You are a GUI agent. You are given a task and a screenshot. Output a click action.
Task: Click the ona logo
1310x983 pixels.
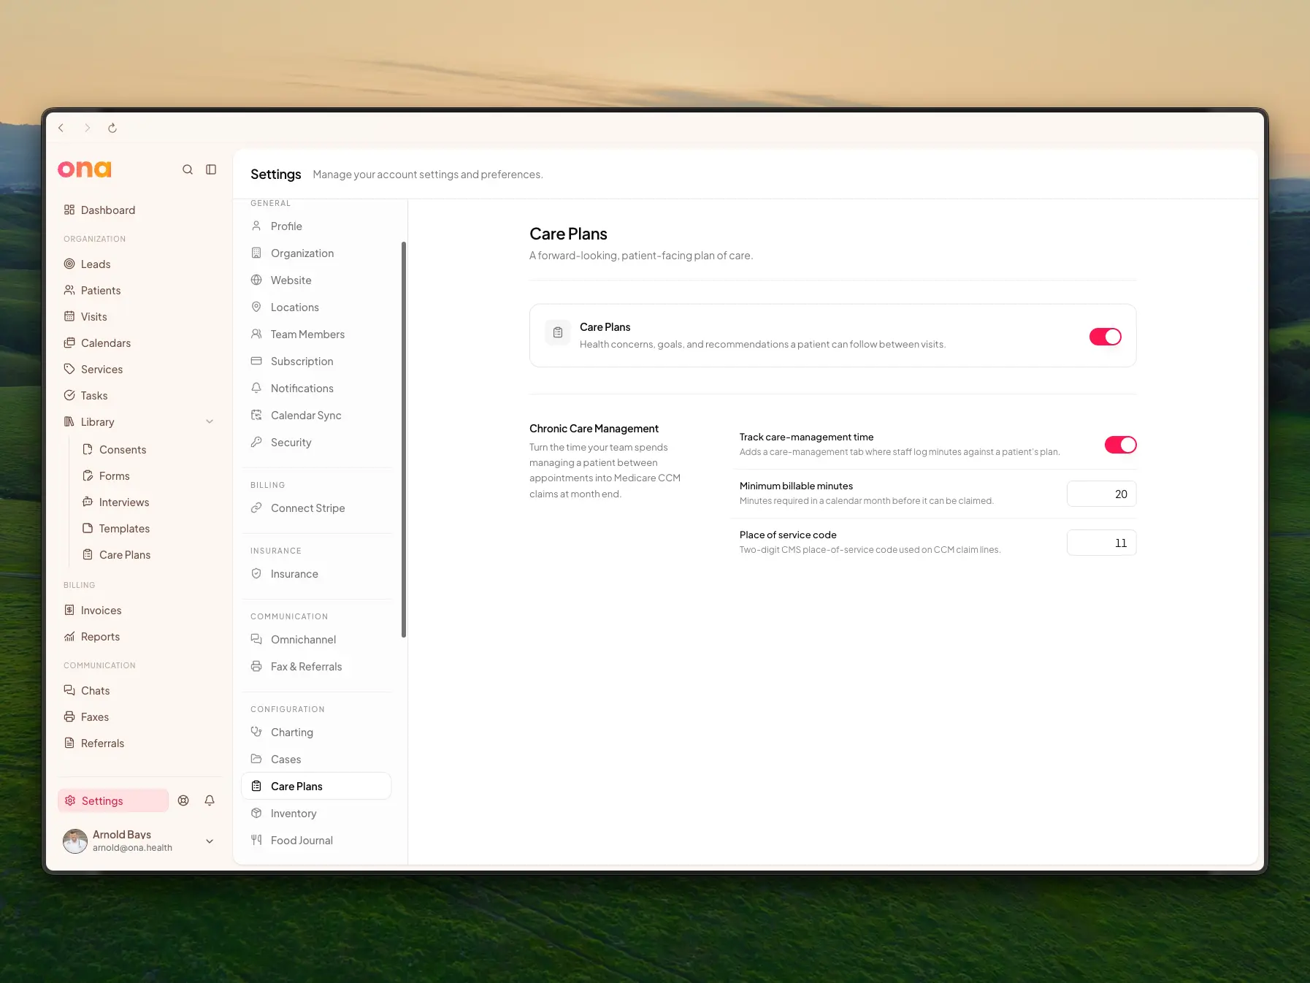85,169
